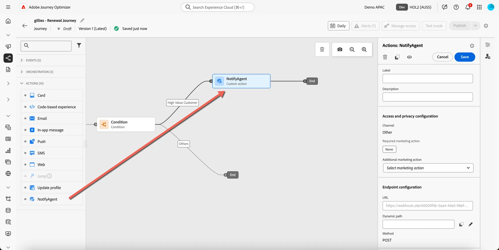Zoom out on the journey canvas
This screenshot has height=250, width=499.
coord(352,49)
